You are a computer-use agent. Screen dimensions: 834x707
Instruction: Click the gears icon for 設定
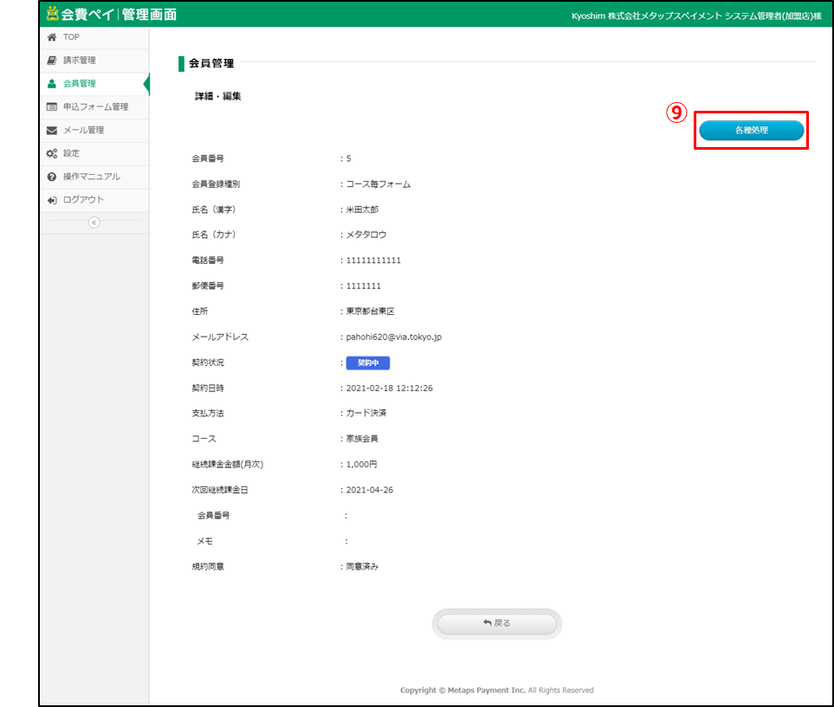[x=52, y=153]
